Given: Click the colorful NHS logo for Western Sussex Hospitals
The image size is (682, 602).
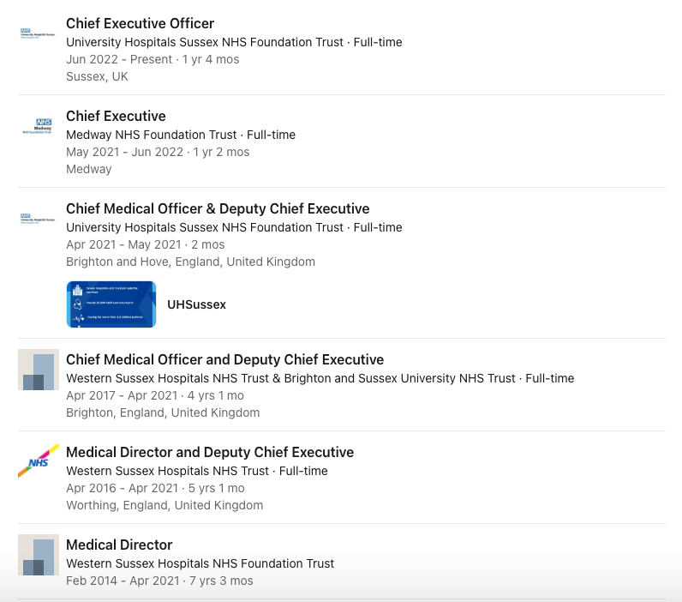Looking at the screenshot, I should pyautogui.click(x=38, y=462).
